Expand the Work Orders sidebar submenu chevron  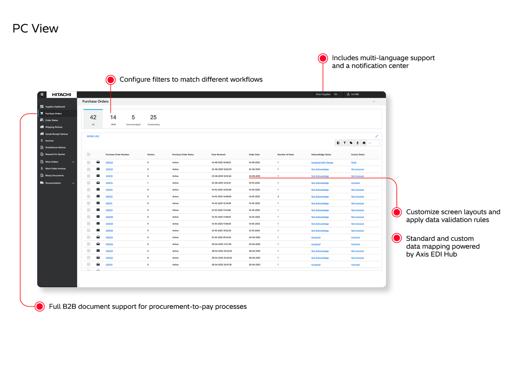[73, 162]
